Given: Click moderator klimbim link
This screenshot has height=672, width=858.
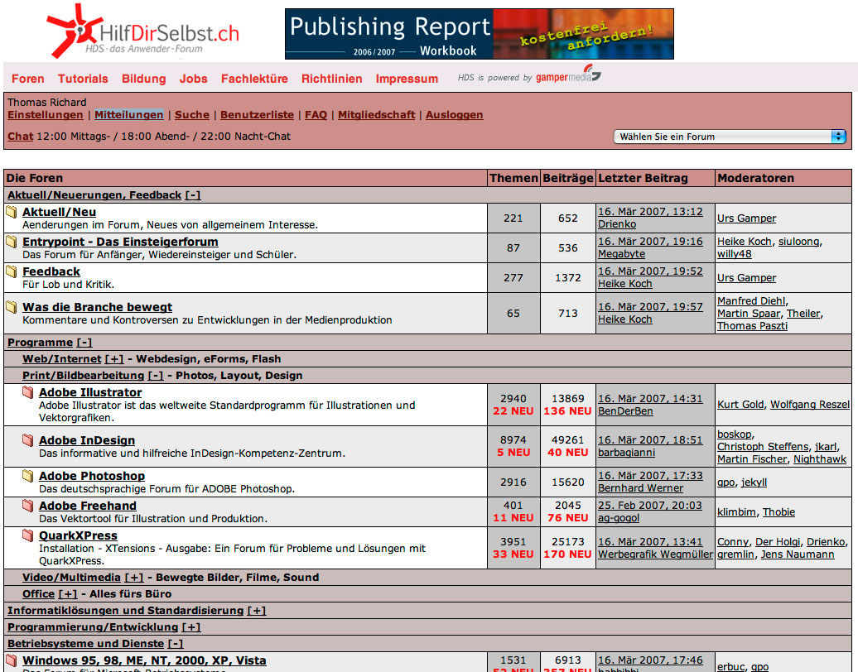Looking at the screenshot, I should coord(736,512).
